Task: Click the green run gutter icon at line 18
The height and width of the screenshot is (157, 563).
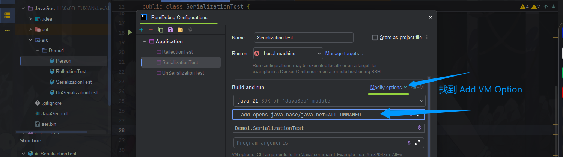Action: coord(130,32)
